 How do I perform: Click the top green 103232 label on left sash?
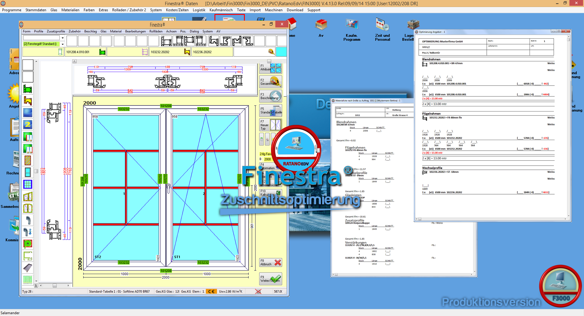123,109
